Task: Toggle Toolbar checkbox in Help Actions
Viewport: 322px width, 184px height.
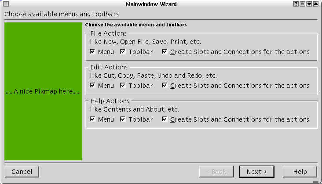Action: (123, 119)
